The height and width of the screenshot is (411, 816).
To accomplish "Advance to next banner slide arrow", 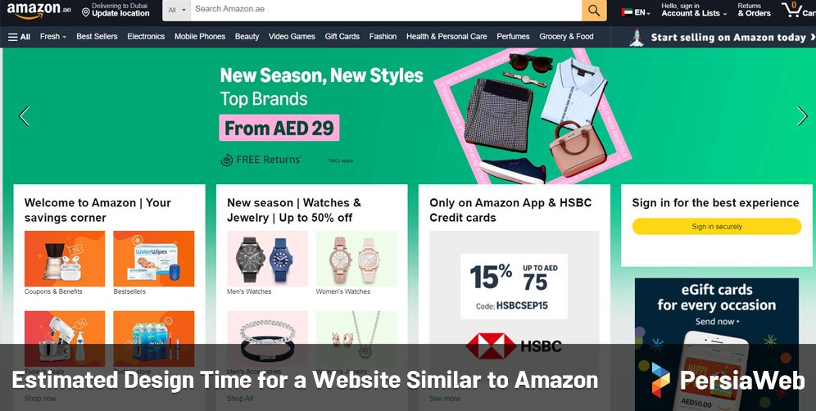I will point(802,116).
